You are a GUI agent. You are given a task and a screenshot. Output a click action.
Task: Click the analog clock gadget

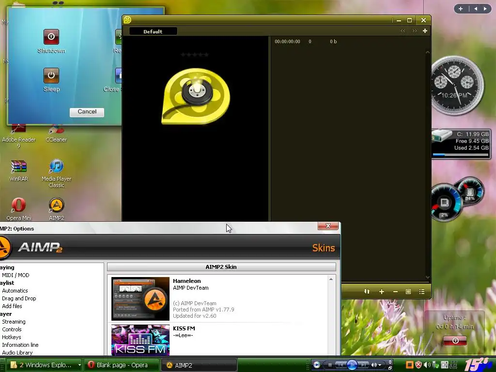point(457,85)
